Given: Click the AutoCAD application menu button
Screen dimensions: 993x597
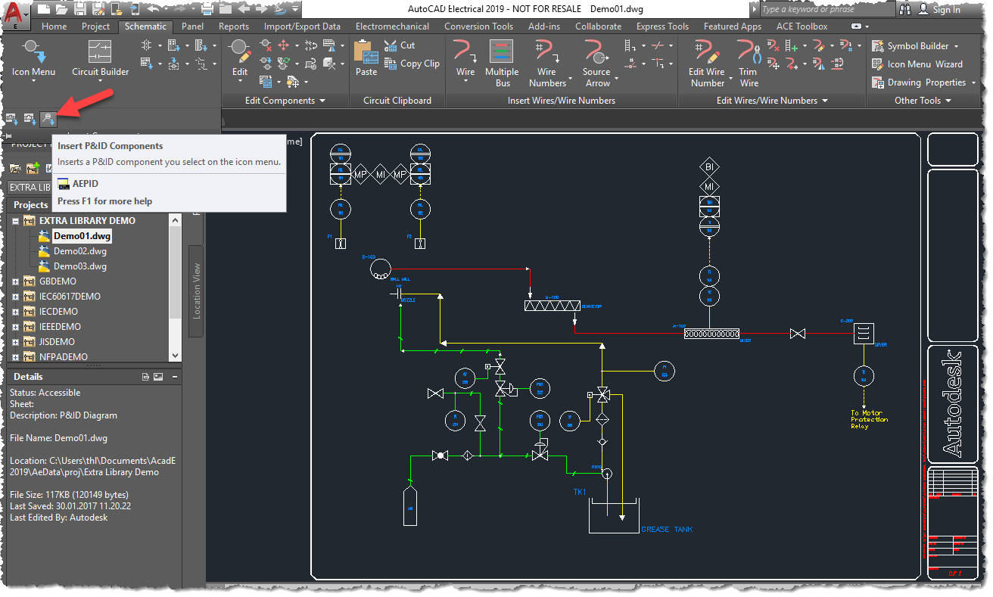Looking at the screenshot, I should tap(17, 15).
